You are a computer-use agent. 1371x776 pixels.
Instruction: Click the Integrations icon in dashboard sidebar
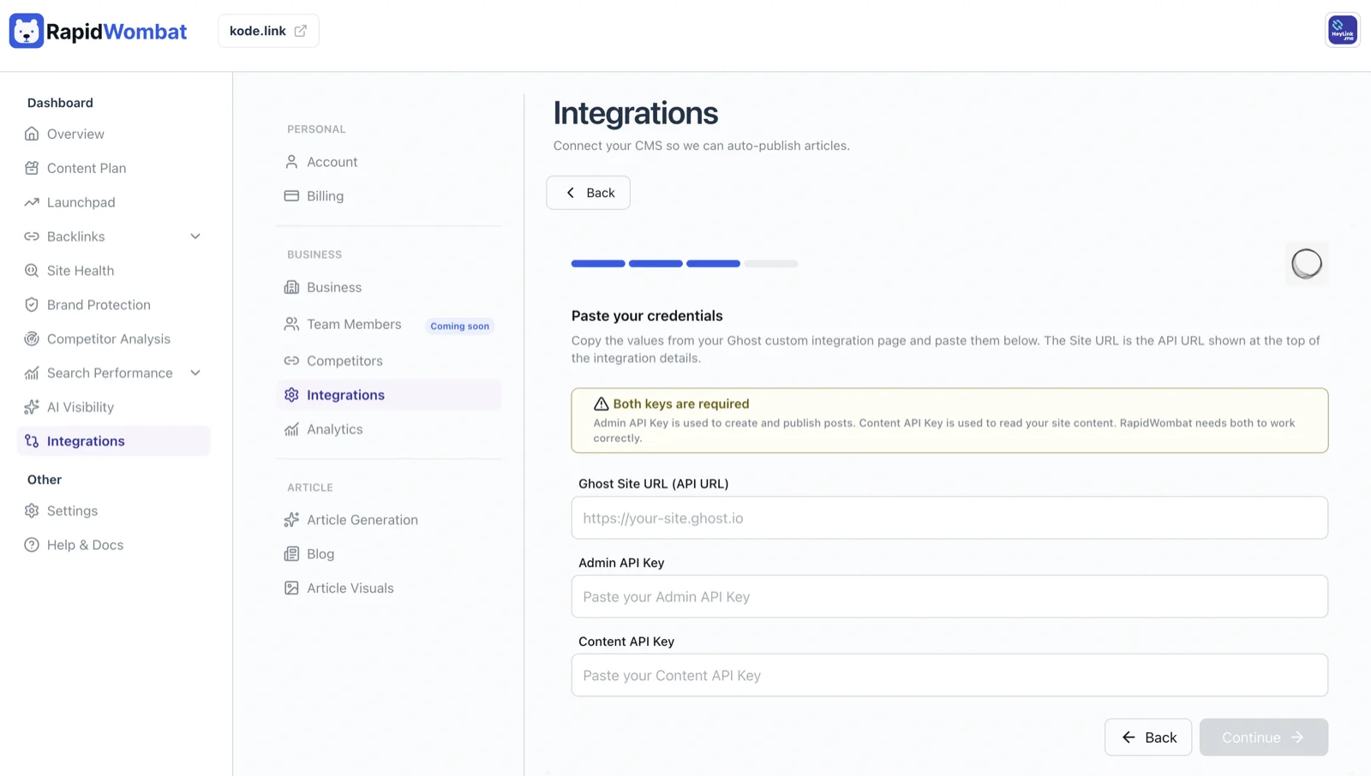pos(32,441)
